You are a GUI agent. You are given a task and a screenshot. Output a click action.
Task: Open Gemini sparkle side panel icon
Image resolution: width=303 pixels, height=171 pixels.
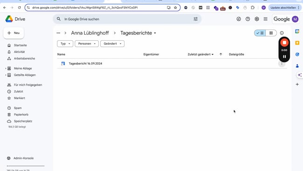300,75
